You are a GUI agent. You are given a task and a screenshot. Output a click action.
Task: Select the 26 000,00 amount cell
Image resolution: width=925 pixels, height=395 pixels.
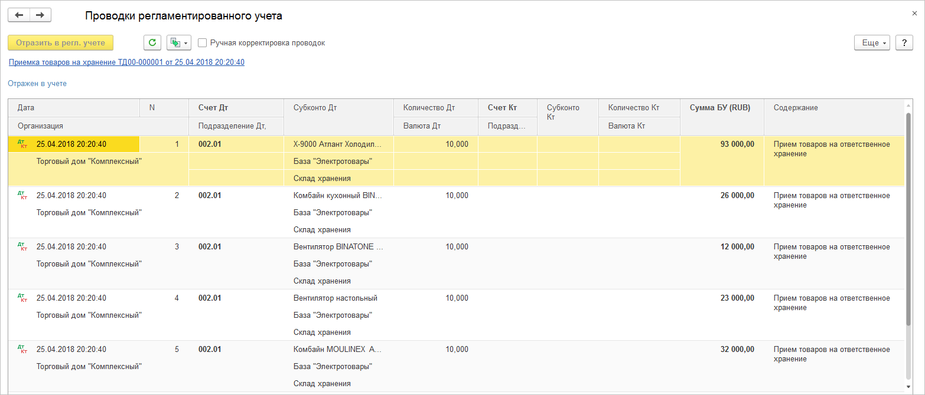(737, 196)
